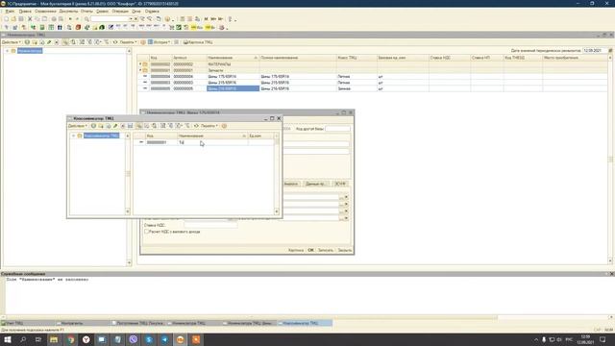Add new item in Номенклатура ТМЦ toolbar
The height and width of the screenshot is (346, 615).
(x=27, y=42)
